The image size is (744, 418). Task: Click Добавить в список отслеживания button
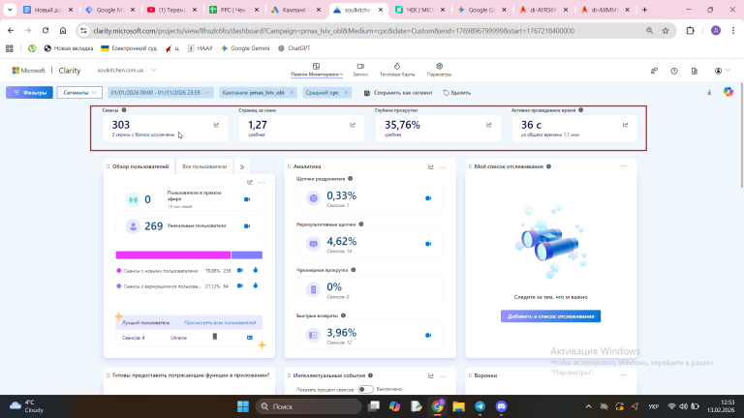(550, 316)
